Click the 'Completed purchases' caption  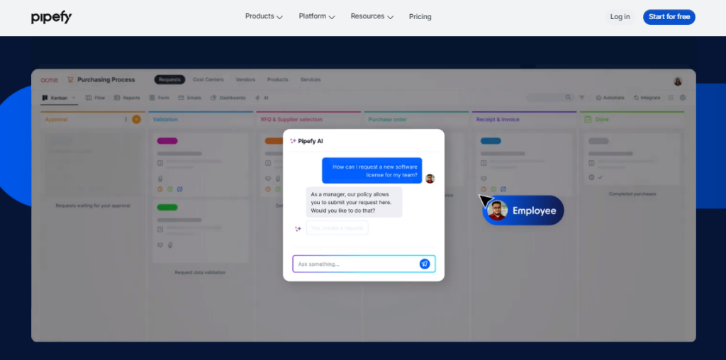click(x=632, y=194)
